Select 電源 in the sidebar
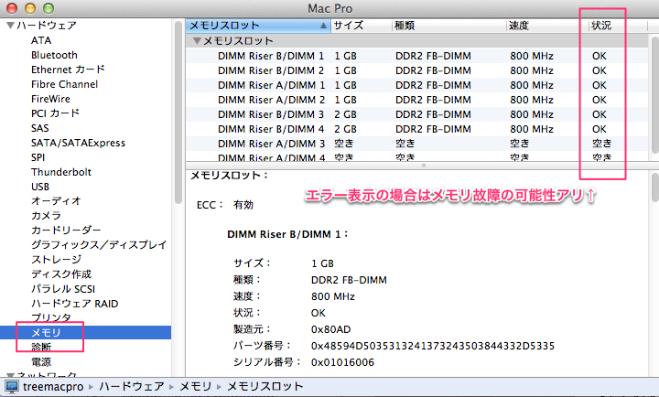Image resolution: width=659 pixels, height=397 pixels. 41,361
